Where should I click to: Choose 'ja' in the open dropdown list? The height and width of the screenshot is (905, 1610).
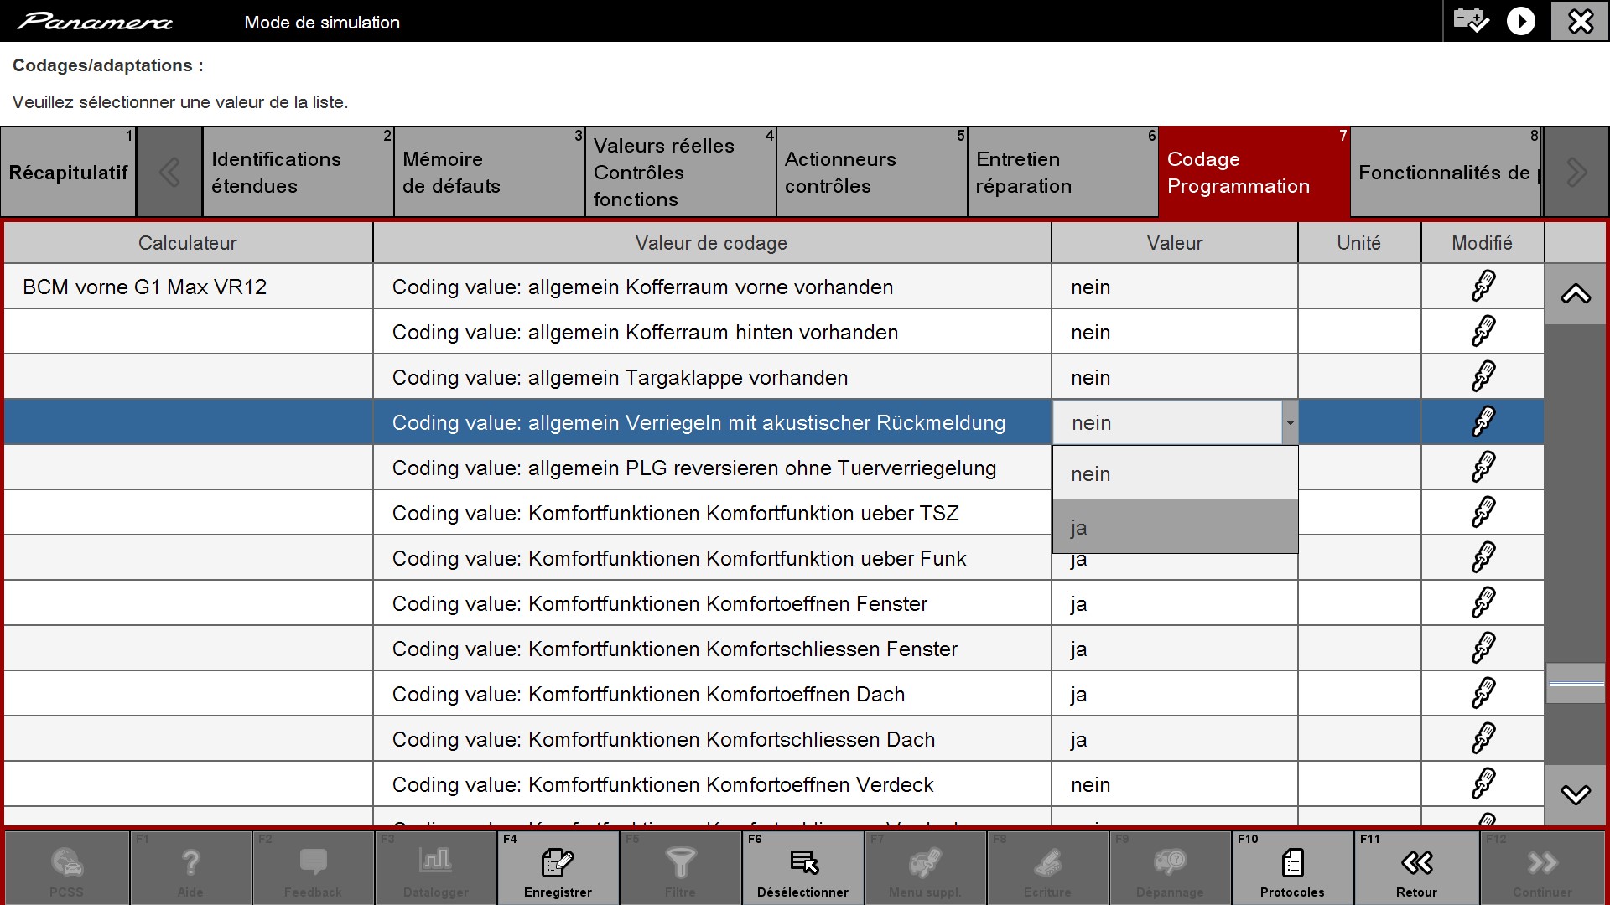[1175, 527]
